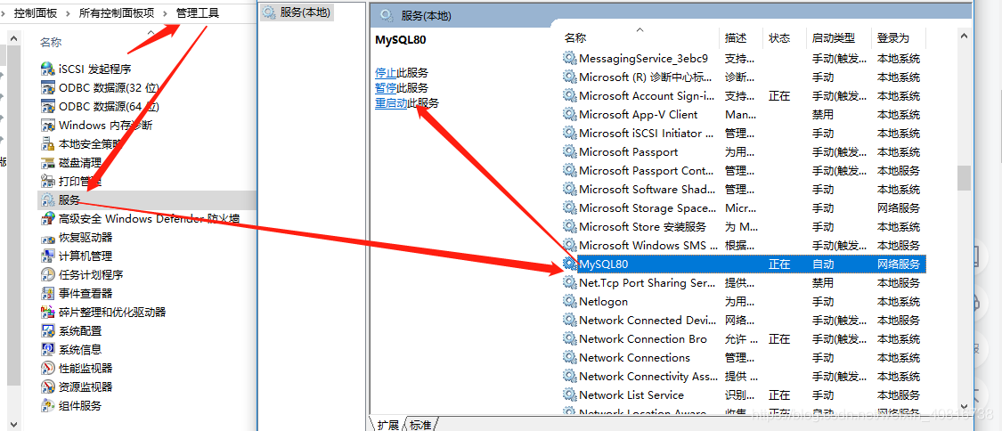Expand the chevron after 控制面板 in the breadcrumb

[69, 12]
